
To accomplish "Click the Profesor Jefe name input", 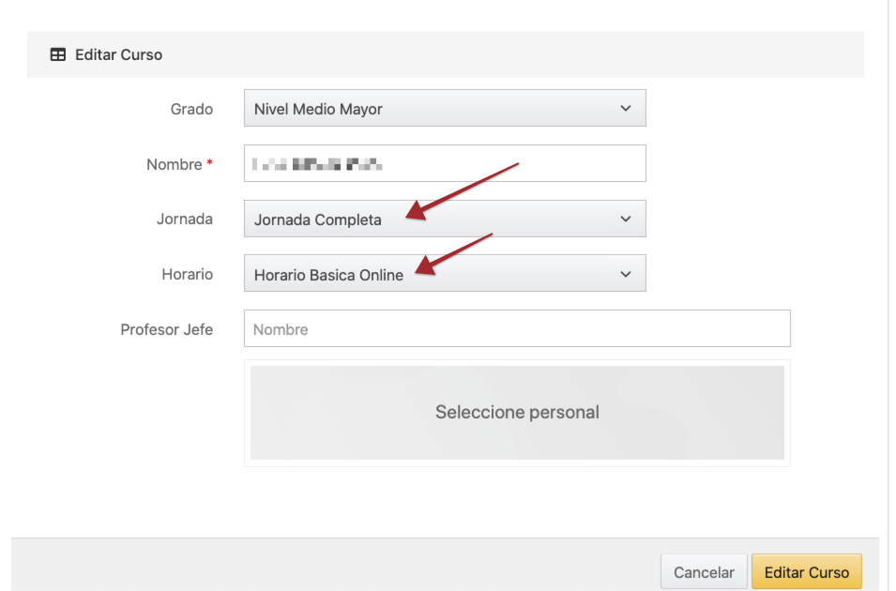I will (x=517, y=327).
